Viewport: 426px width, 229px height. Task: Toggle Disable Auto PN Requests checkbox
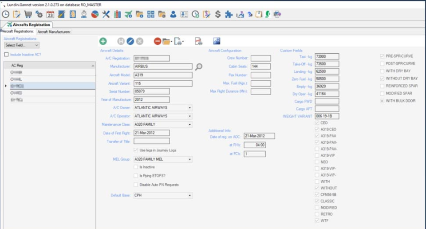[136, 185]
